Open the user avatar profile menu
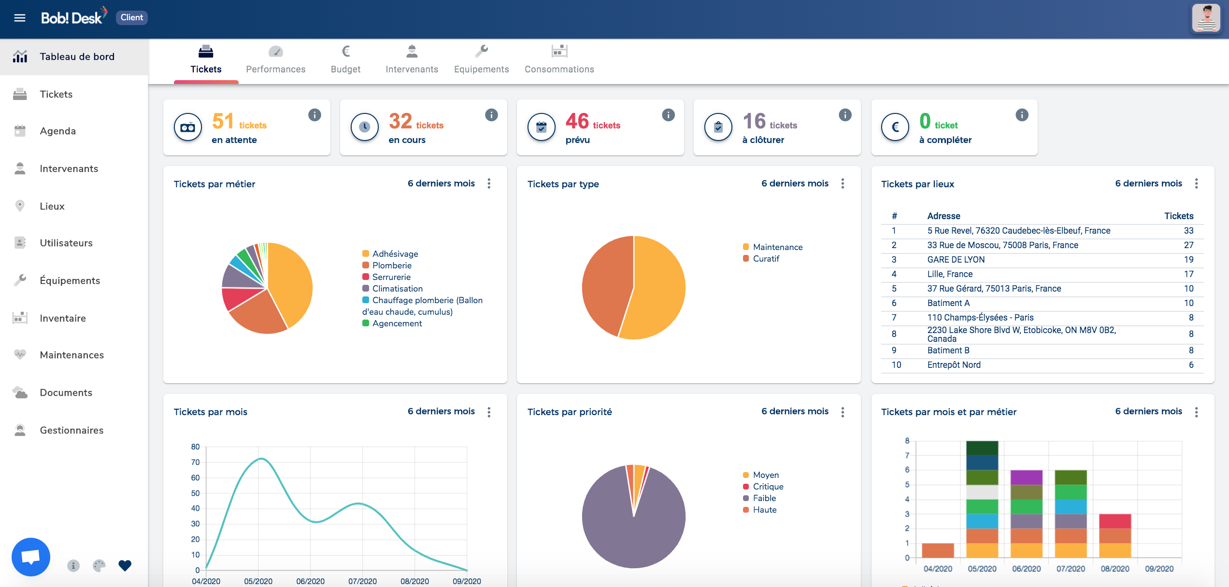This screenshot has width=1229, height=587. [1206, 18]
